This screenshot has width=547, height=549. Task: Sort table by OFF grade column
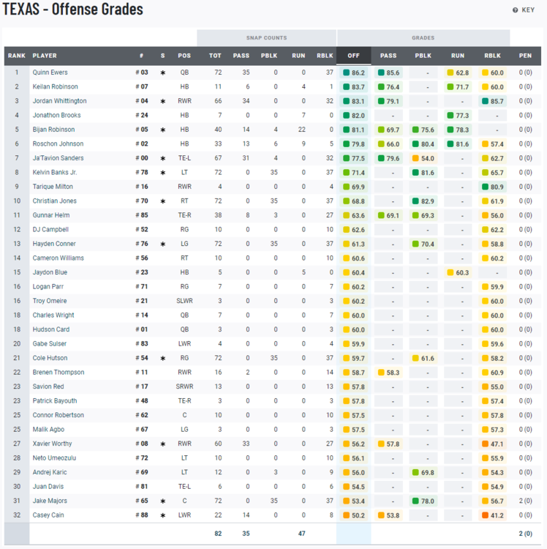tap(354, 56)
